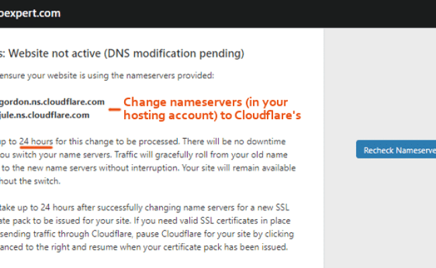
Task: Click the 'nameservers provided' instruction line
Action: click(107, 76)
